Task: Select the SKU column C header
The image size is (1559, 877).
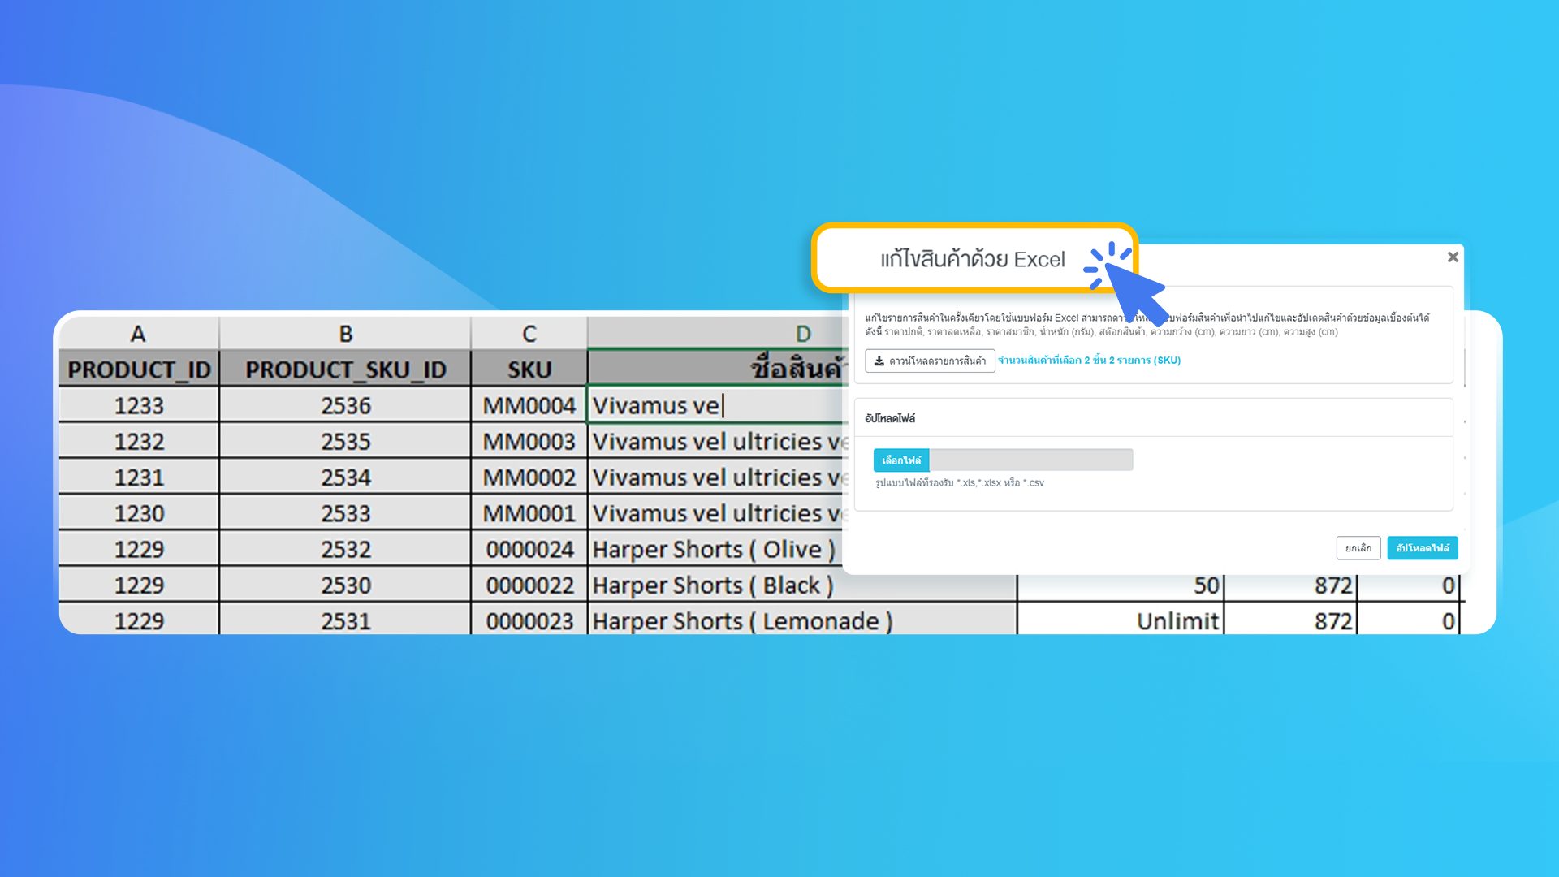Action: pyautogui.click(x=529, y=369)
